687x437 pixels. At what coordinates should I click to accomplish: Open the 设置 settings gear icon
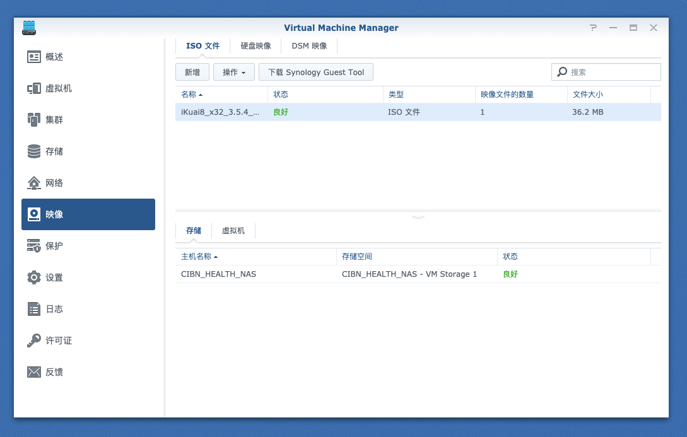[33, 277]
